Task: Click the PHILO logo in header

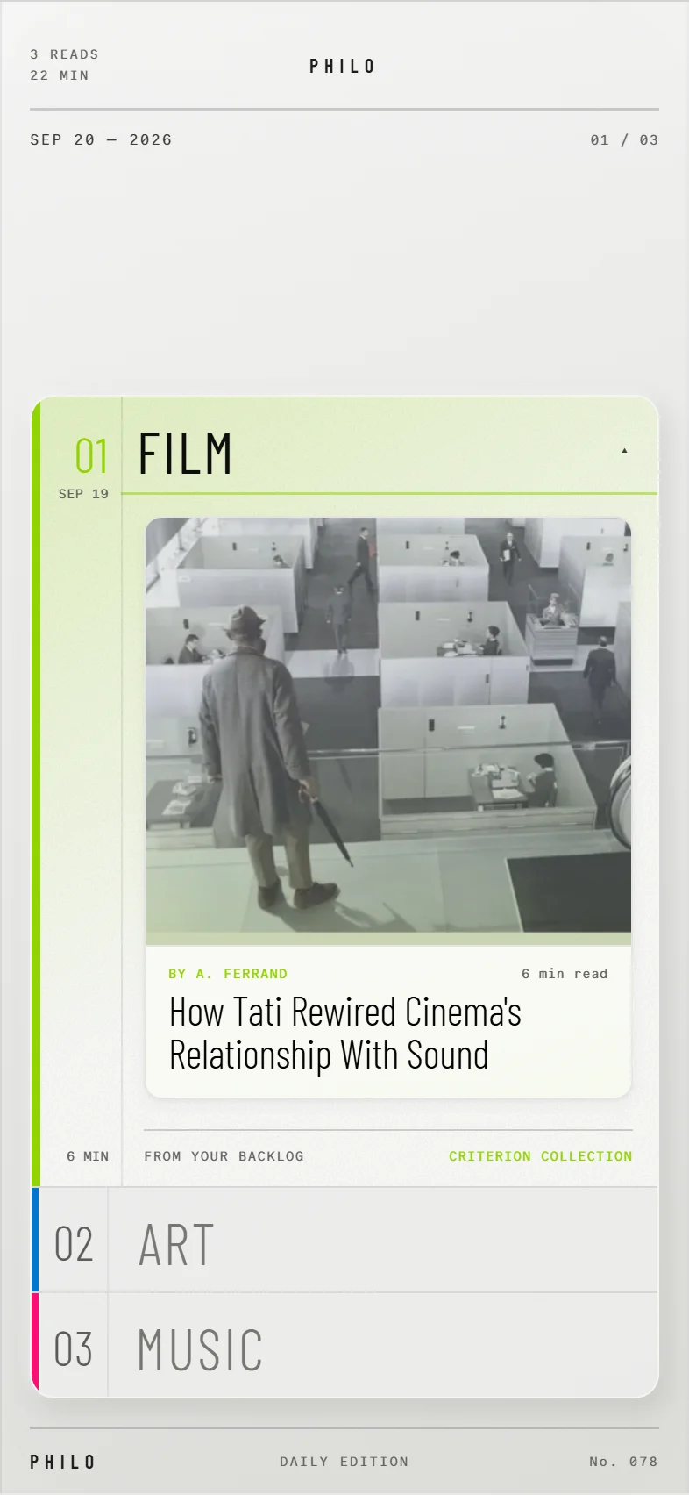Action: pos(343,66)
